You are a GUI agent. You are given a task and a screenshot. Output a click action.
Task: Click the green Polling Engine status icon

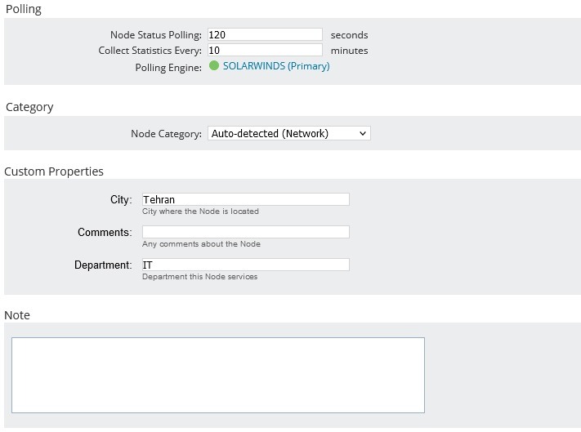pyautogui.click(x=214, y=66)
